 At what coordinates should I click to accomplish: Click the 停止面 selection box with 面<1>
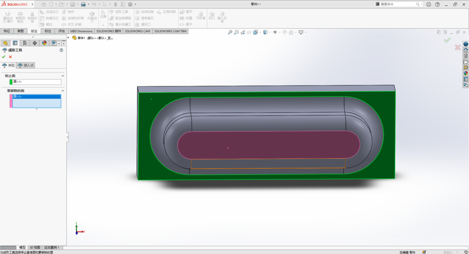point(37,82)
